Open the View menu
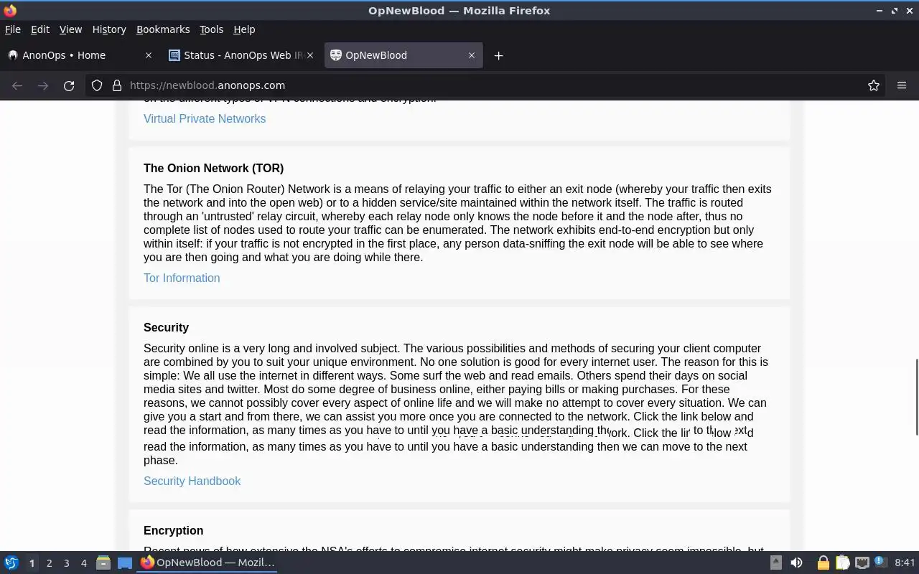The height and width of the screenshot is (574, 919). [70, 29]
